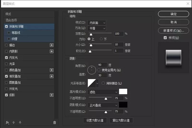
Task: Move effect down with the down arrow icon
Action: pyautogui.click(x=20, y=122)
